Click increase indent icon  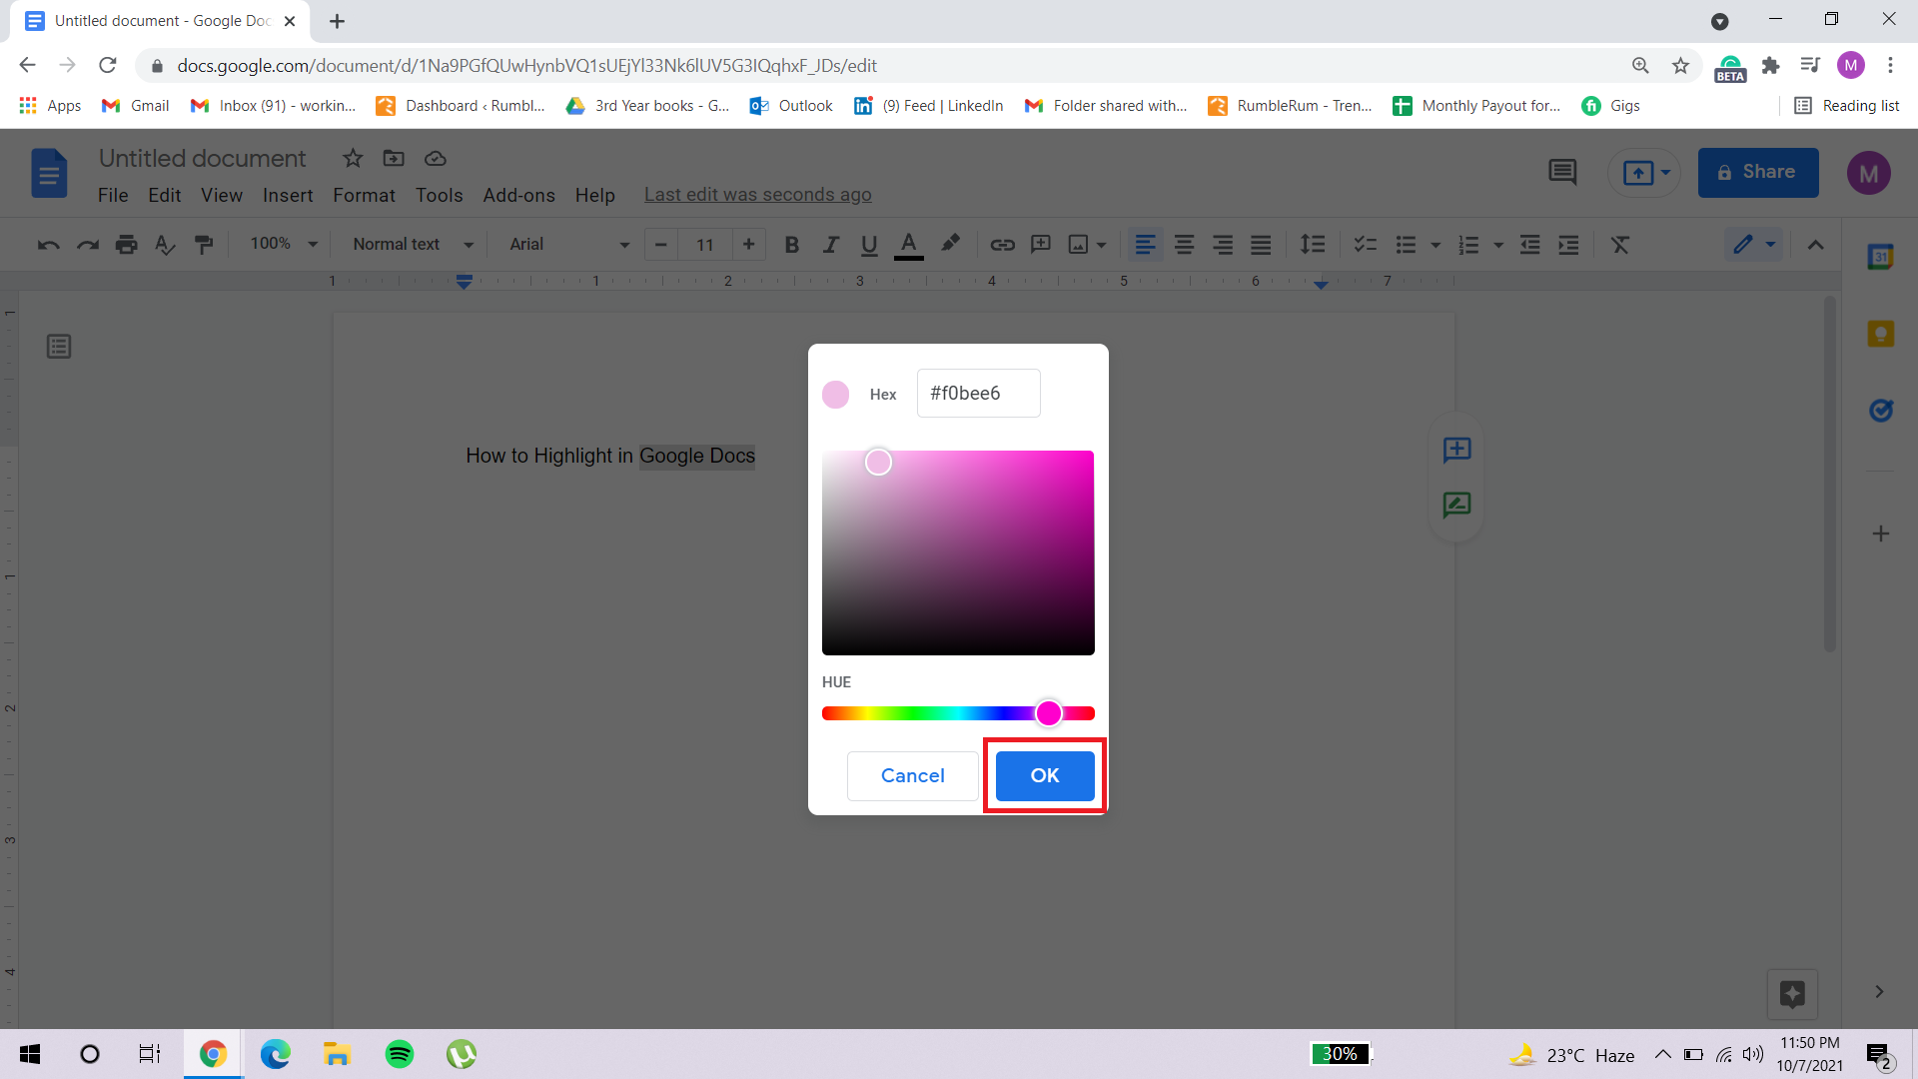(x=1569, y=245)
